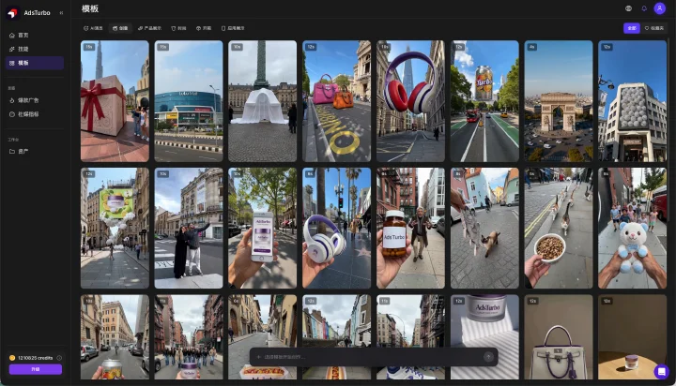Open the bowl of cat food template
676x386 pixels.
pyautogui.click(x=559, y=228)
